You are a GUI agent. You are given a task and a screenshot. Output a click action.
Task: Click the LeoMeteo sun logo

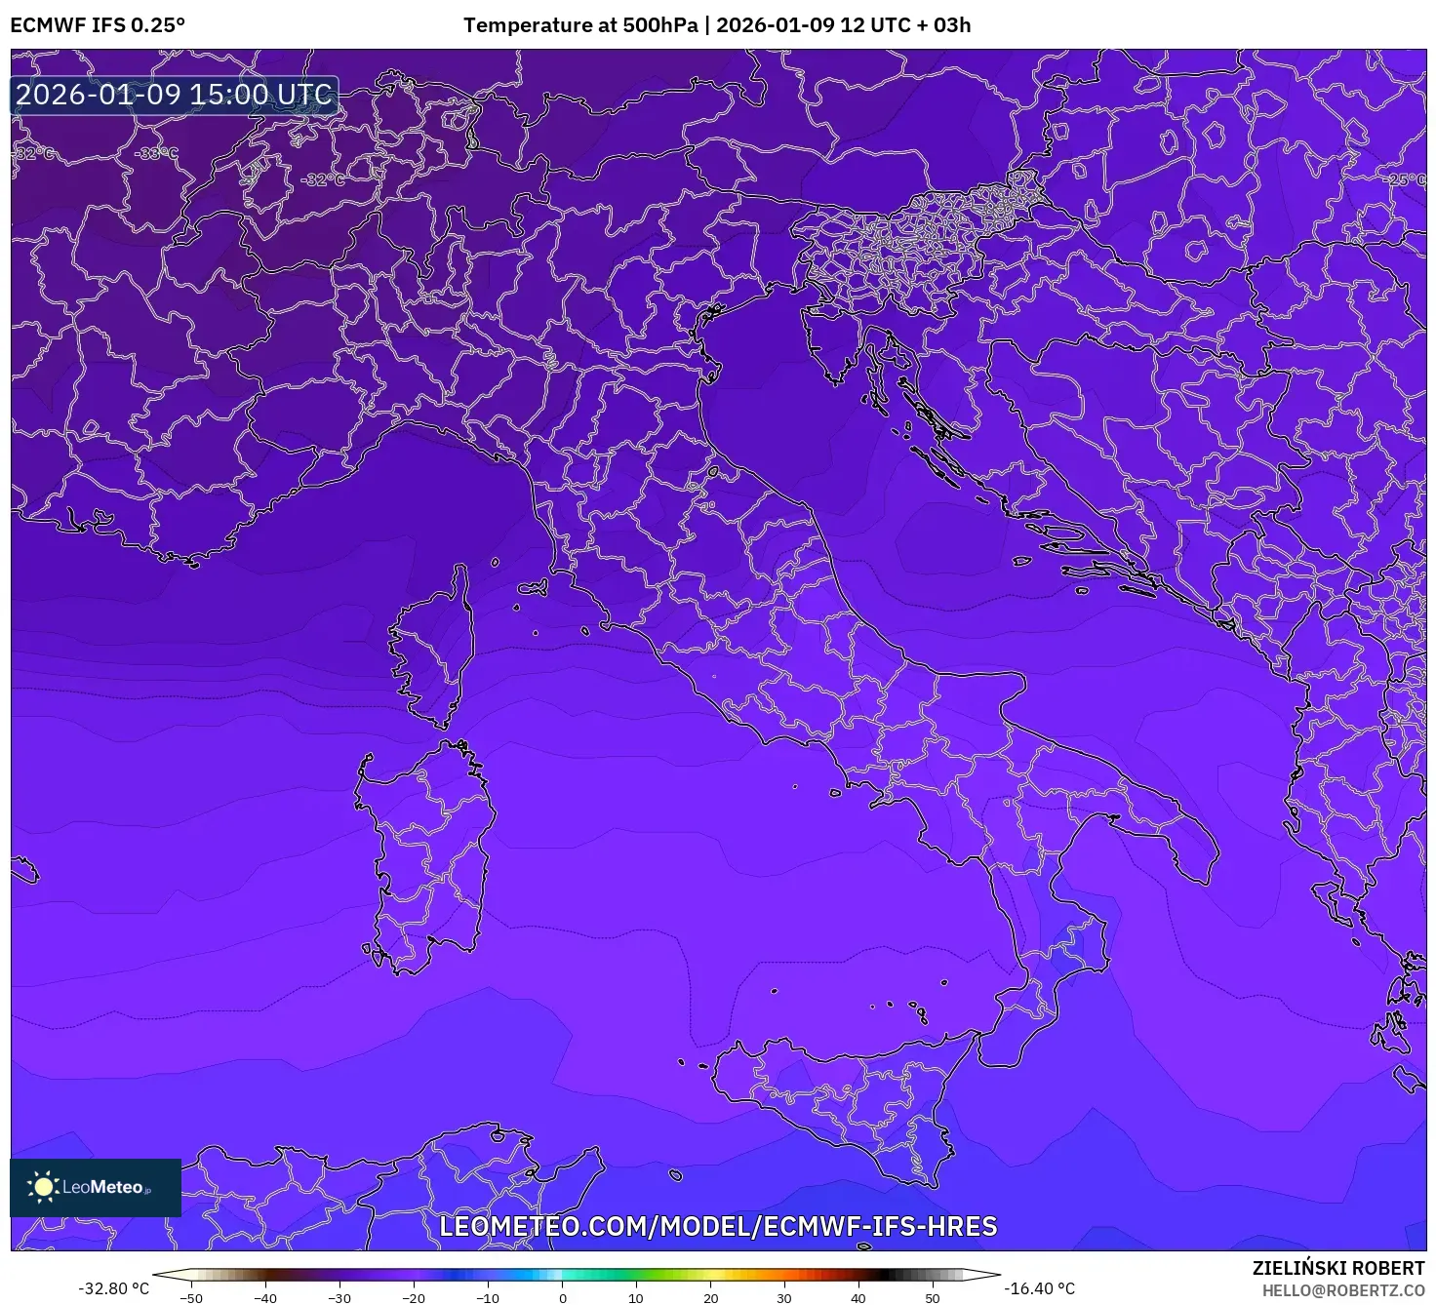pos(44,1188)
